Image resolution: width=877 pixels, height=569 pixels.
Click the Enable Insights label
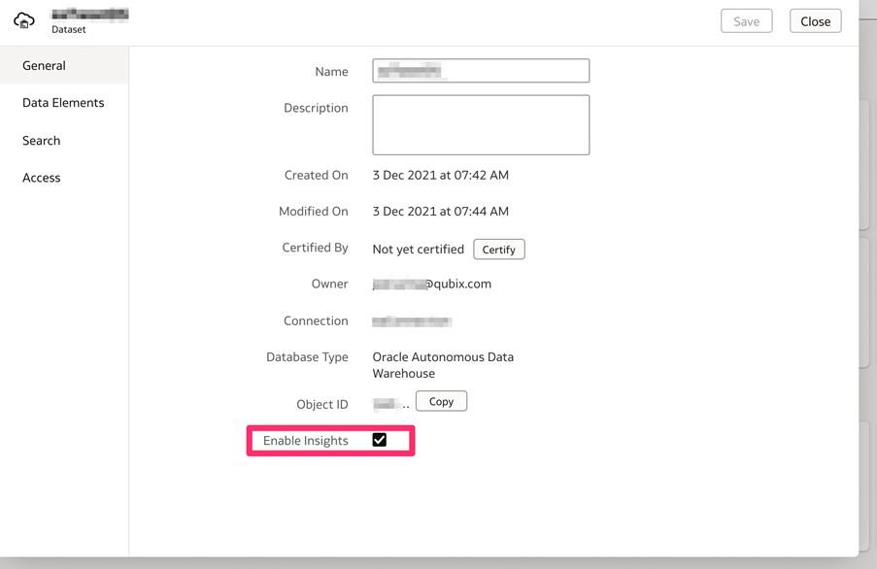point(305,441)
